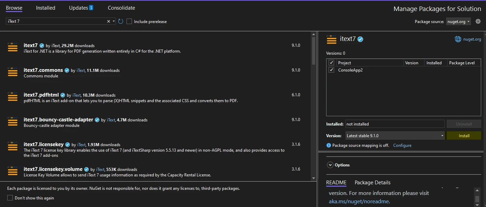Toggle the select-all Project header checkbox
The image size is (486, 207).
click(x=331, y=63)
